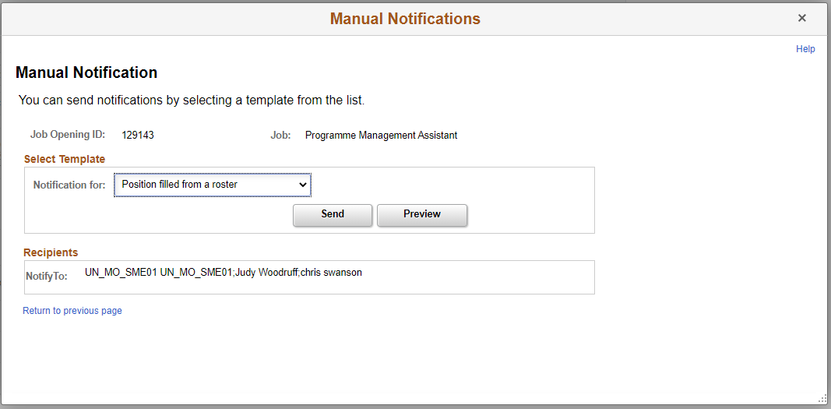
Task: Send the notification
Action: click(x=333, y=214)
